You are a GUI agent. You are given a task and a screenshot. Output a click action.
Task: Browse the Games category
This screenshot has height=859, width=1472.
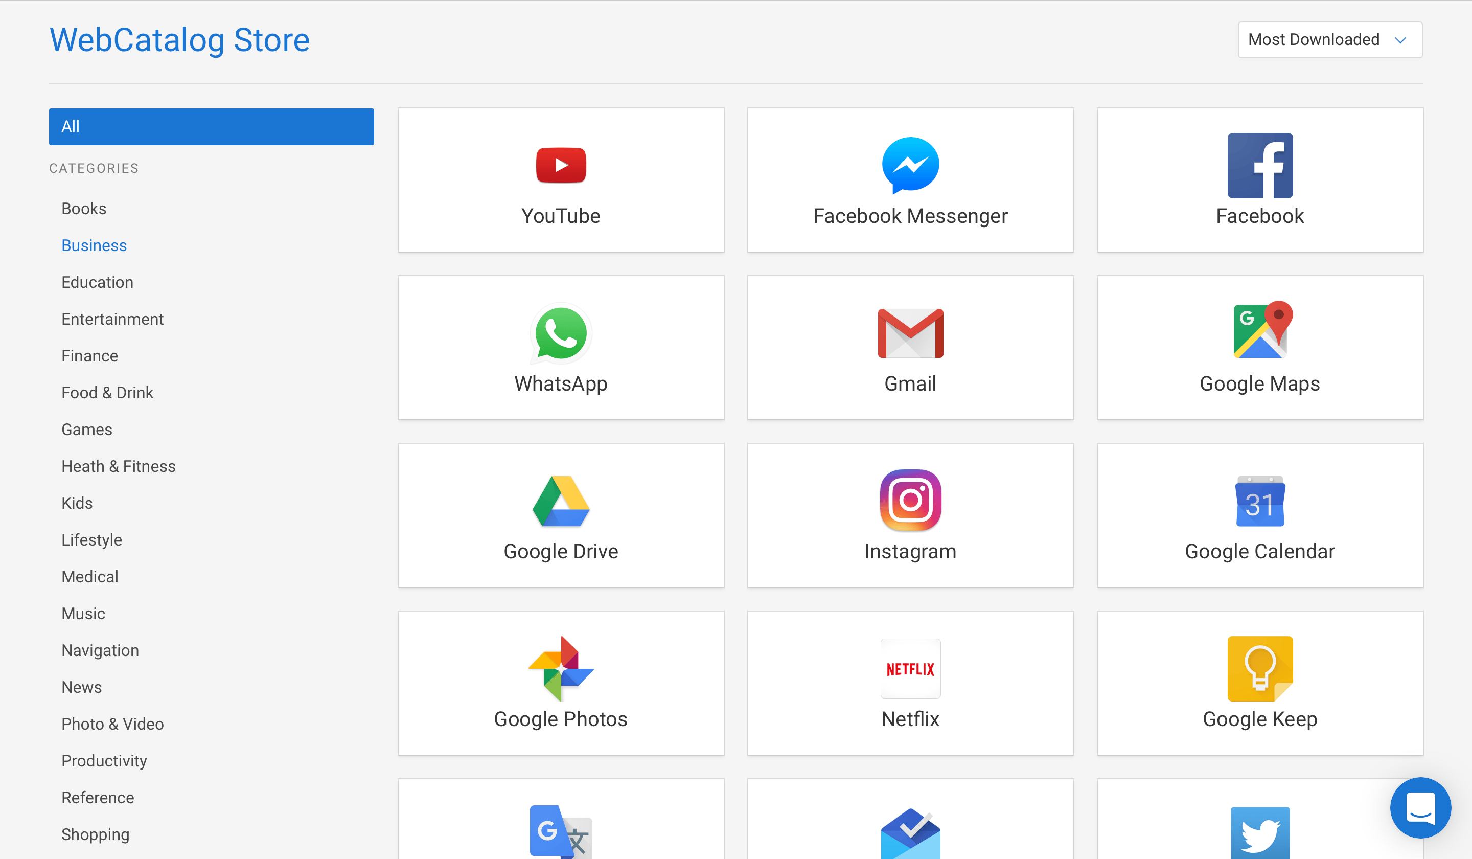[87, 429]
